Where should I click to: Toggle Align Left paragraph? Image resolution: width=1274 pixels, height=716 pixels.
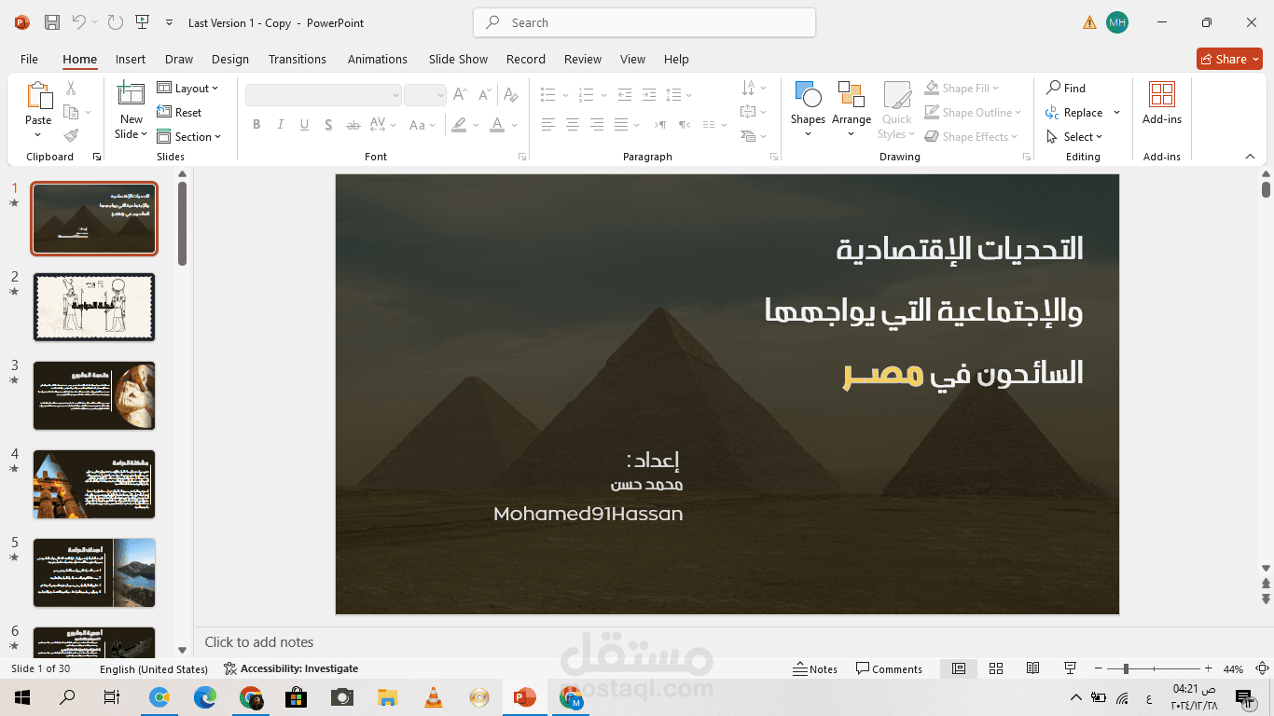click(x=548, y=125)
